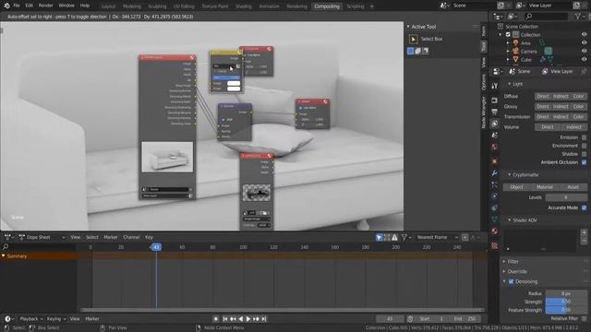Open the Marker menu in Dope Sheet

tap(111, 237)
